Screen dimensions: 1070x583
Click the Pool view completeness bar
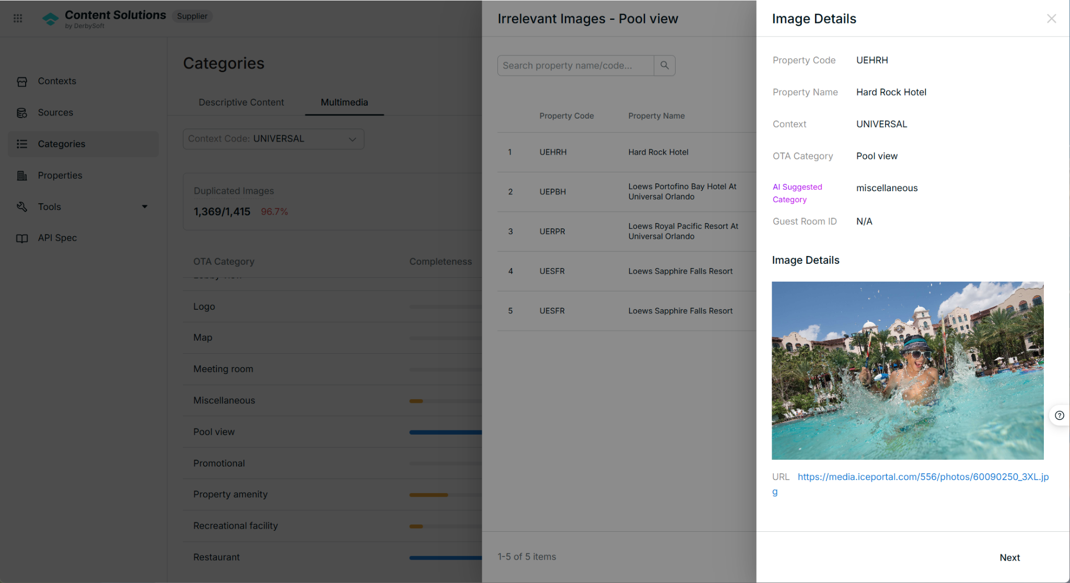pos(445,433)
